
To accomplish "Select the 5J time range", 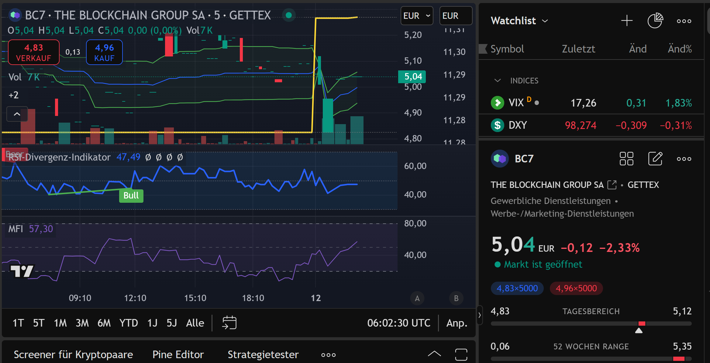I will (x=172, y=323).
